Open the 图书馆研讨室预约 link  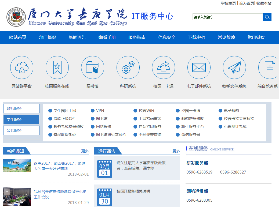point(111,135)
